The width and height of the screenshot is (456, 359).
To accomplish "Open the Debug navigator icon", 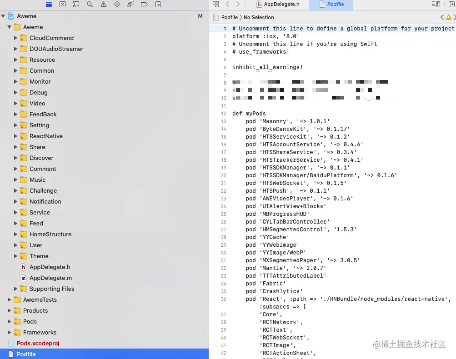I will [130, 5].
